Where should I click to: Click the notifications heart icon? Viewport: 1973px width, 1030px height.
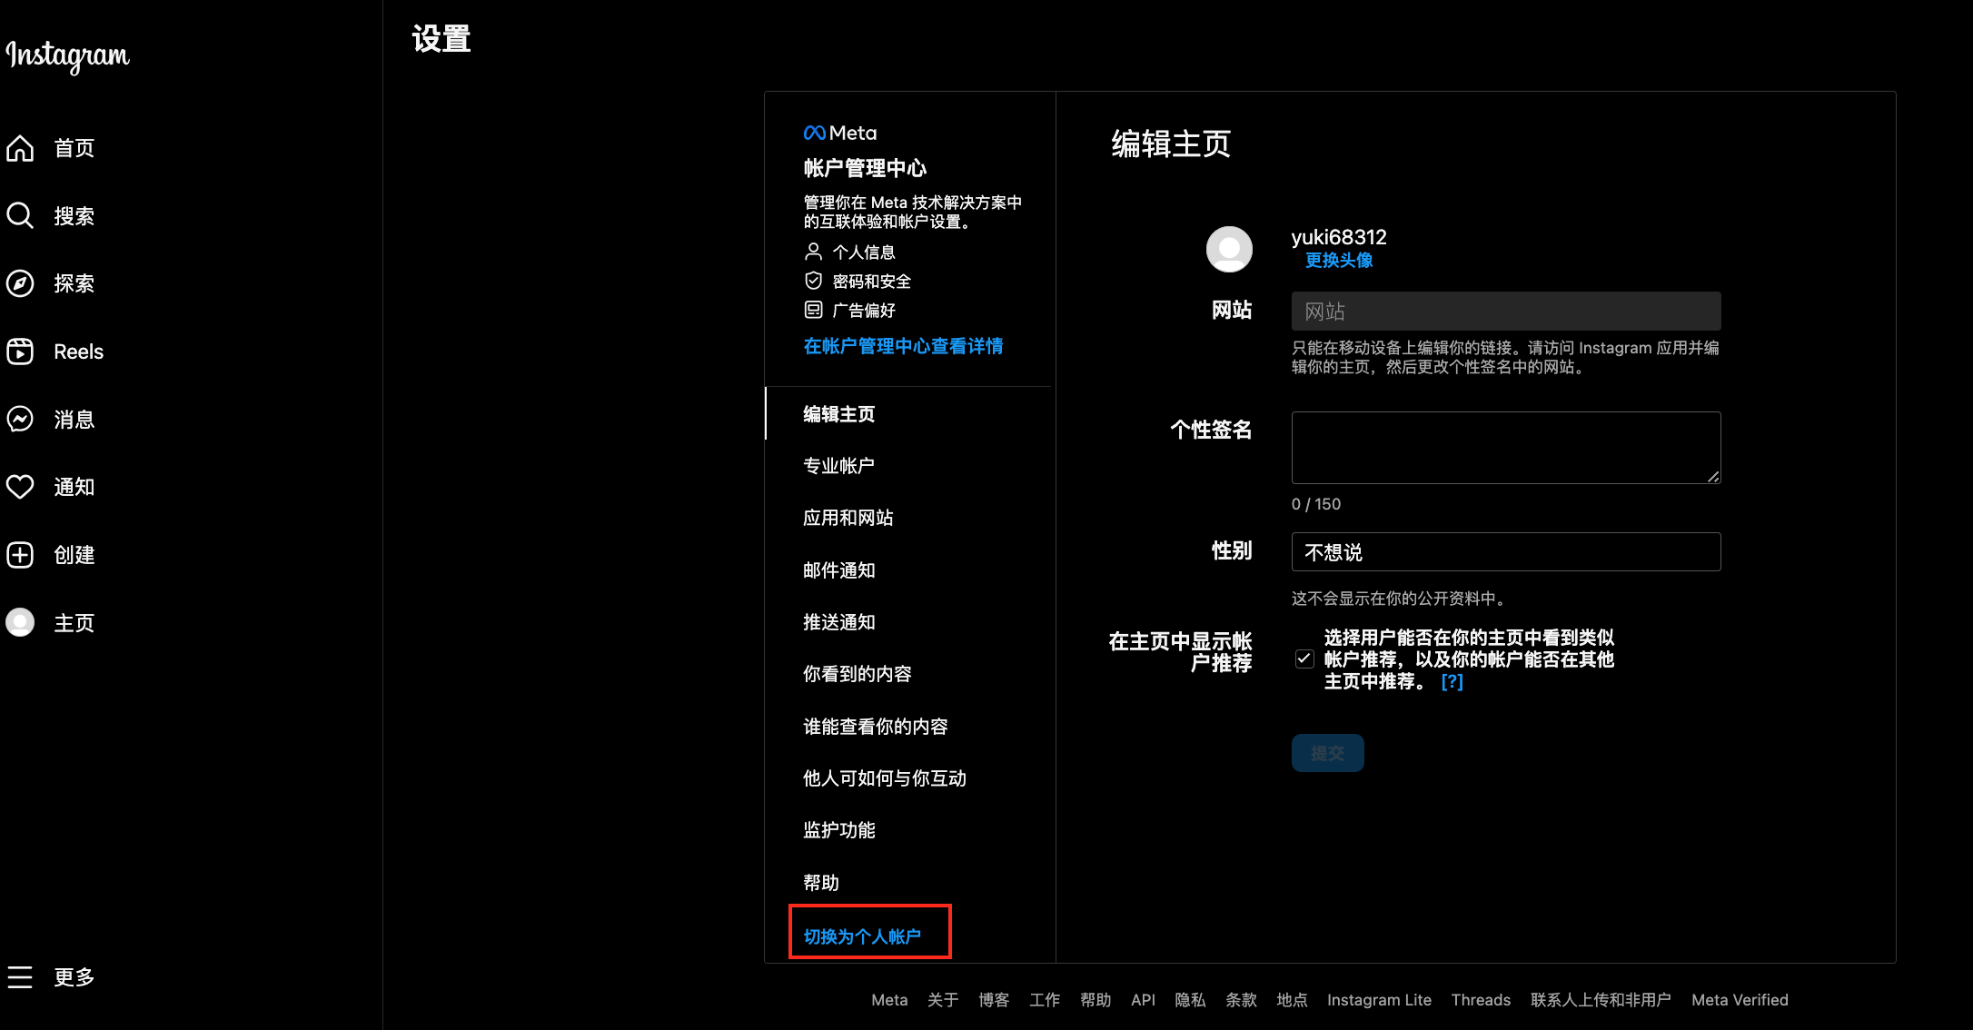pyautogui.click(x=20, y=487)
